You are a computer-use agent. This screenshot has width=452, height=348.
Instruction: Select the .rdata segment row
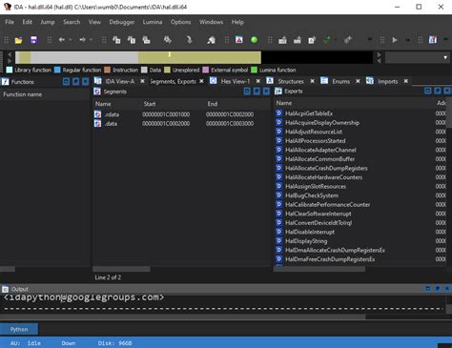point(181,114)
